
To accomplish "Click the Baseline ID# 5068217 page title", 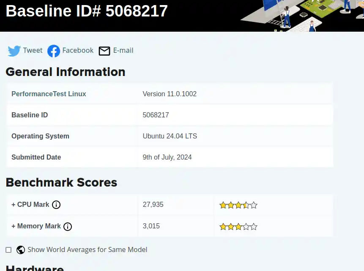I will tap(87, 11).
